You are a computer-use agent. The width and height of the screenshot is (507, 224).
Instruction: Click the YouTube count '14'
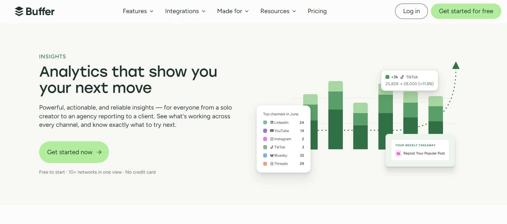point(302,131)
